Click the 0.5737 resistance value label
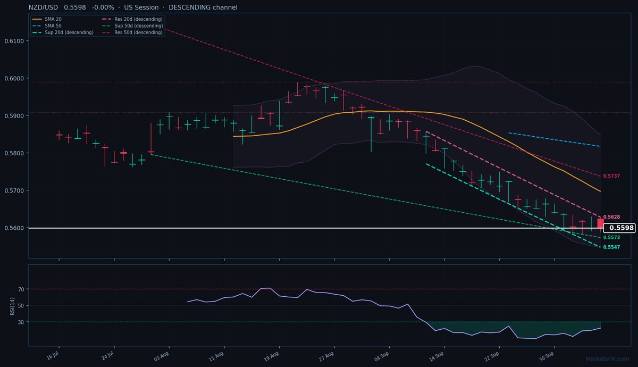Screen dimensions: 638x367 click(x=611, y=176)
